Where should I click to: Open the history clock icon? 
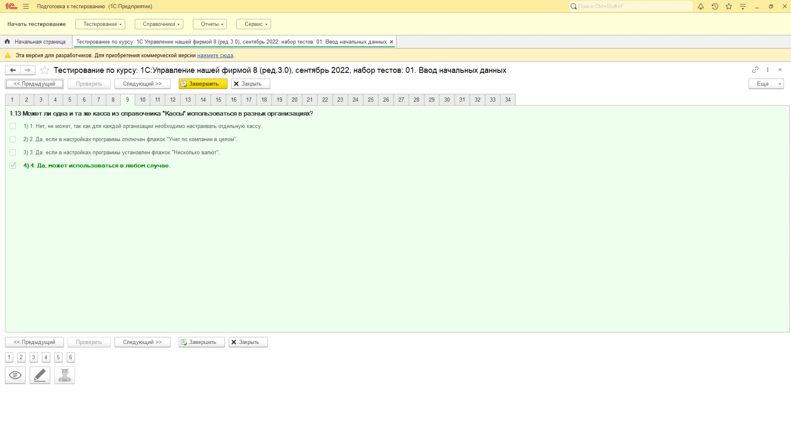pos(715,7)
